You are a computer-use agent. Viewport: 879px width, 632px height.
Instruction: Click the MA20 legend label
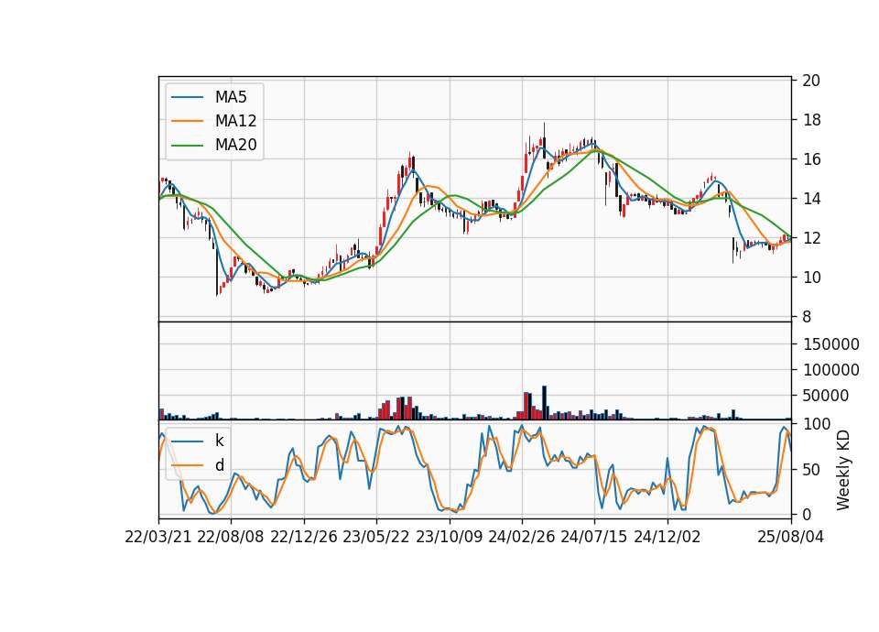pos(235,145)
